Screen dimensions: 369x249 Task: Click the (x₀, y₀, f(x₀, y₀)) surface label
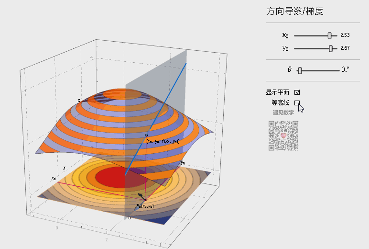click(163, 141)
